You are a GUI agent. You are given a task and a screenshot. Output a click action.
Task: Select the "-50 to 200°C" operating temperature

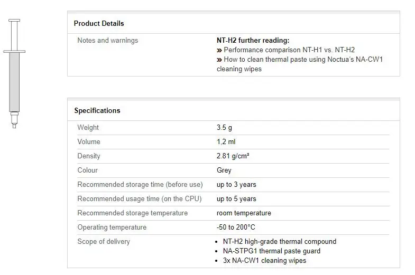click(x=236, y=227)
